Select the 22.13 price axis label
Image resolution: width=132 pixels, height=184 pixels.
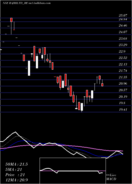123,64
